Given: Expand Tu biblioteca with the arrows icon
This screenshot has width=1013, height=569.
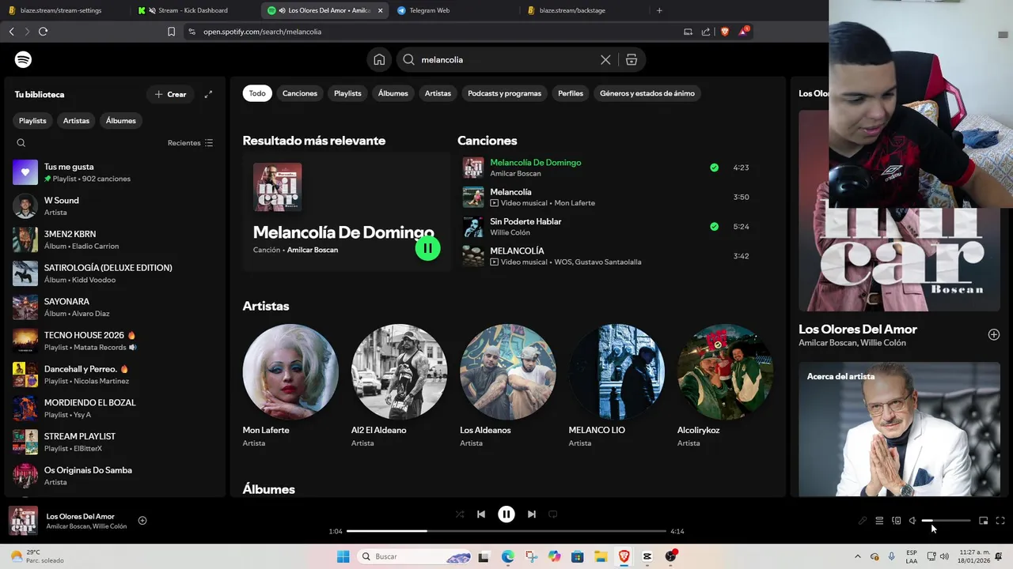Looking at the screenshot, I should tap(208, 94).
